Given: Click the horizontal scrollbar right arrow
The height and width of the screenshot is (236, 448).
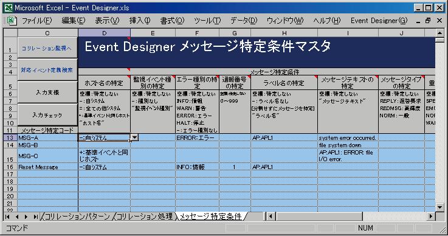Looking at the screenshot, I should (431, 217).
